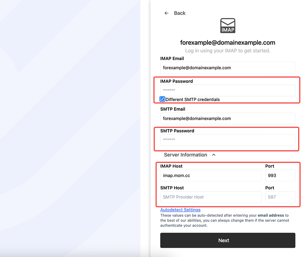Click the IMAP Host field showing imap.mom.cc
The height and width of the screenshot is (257, 305).
pyautogui.click(x=210, y=176)
